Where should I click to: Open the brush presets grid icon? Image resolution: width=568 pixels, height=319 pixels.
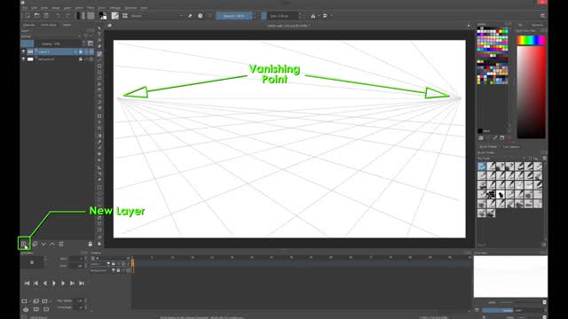tap(125, 16)
